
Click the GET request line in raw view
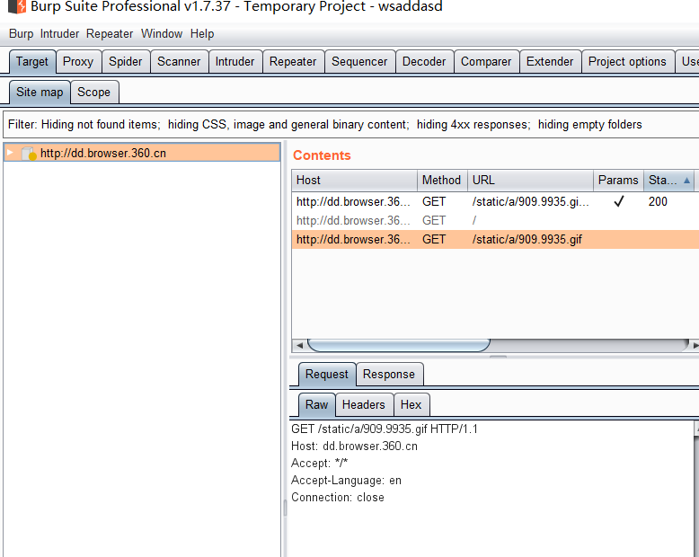pyautogui.click(x=385, y=429)
